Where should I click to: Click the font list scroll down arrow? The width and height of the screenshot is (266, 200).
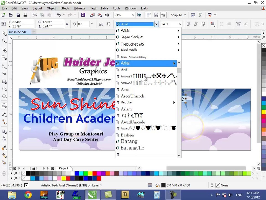click(x=179, y=156)
